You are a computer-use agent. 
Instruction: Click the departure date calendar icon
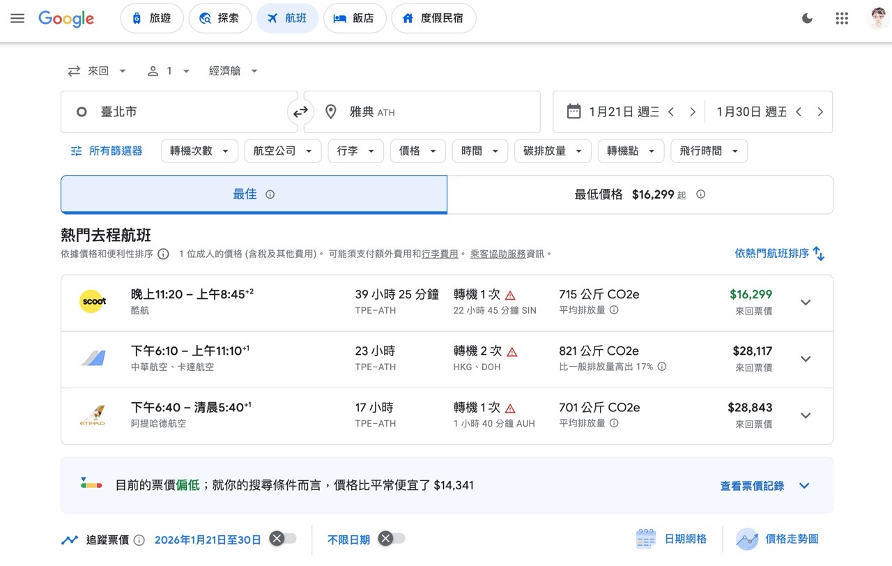click(573, 112)
